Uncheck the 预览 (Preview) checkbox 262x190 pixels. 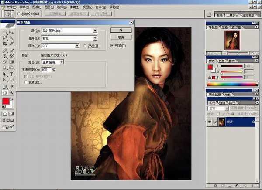(x=112, y=46)
